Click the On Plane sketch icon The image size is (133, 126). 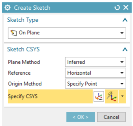[x=13, y=33]
